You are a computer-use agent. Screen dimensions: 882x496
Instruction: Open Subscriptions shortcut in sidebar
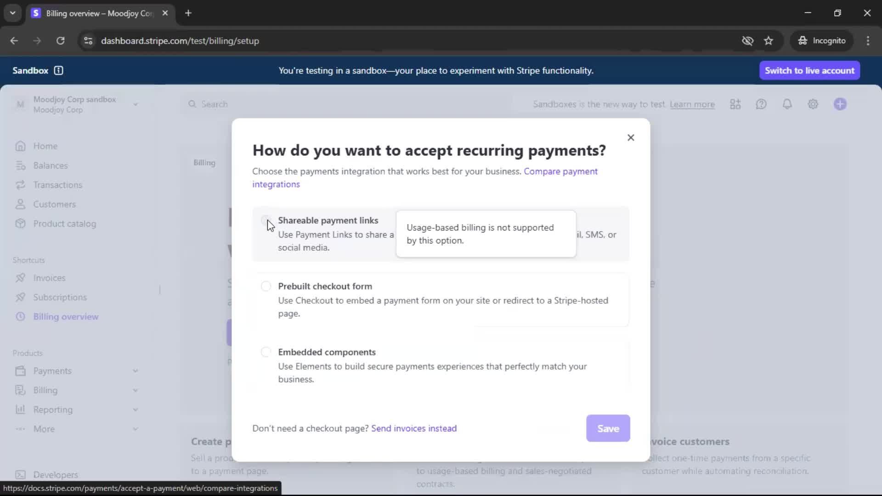pyautogui.click(x=60, y=298)
